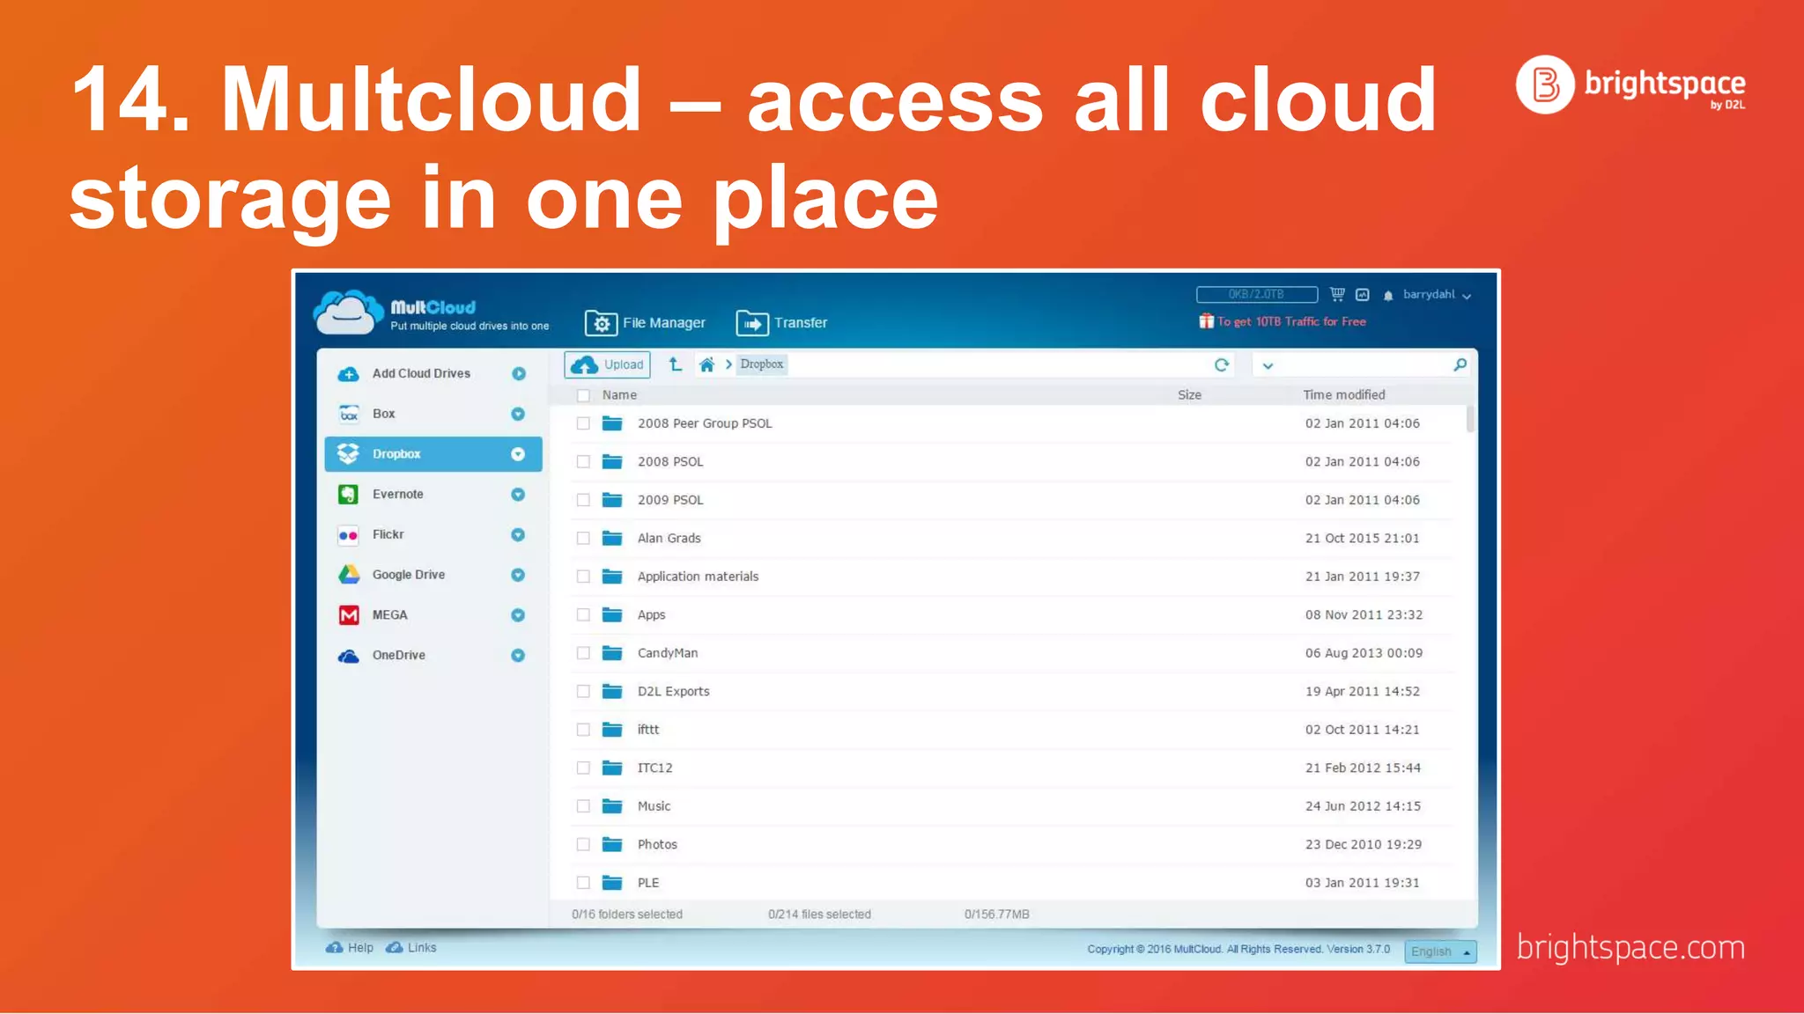Click the Dropbox icon in sidebar
The image size is (1804, 1014).
pos(349,453)
